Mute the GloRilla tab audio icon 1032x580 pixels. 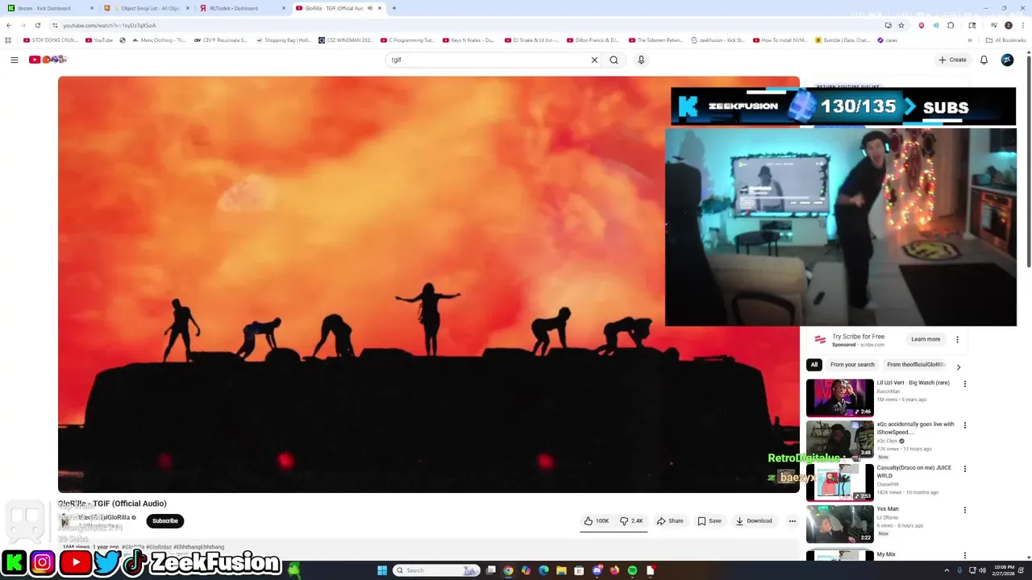point(369,8)
